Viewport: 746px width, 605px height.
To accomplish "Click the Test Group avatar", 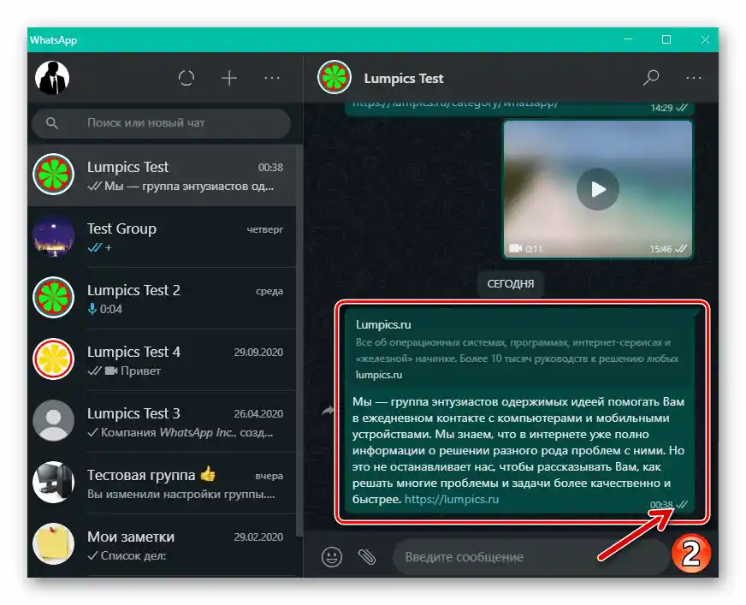I will click(53, 236).
